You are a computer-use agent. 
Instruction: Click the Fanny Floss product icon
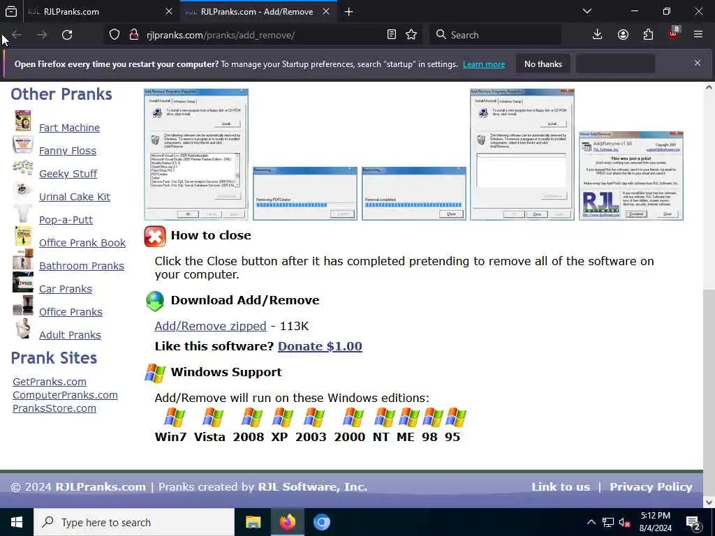(x=23, y=145)
